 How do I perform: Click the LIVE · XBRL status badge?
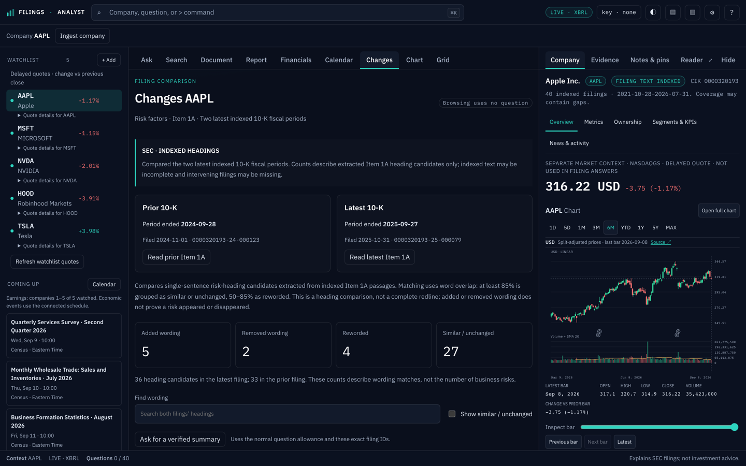click(x=569, y=12)
